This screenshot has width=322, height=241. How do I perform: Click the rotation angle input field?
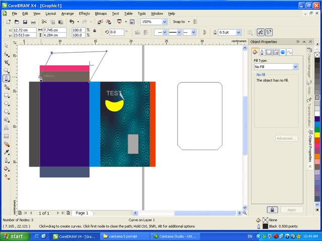pyautogui.click(x=117, y=32)
